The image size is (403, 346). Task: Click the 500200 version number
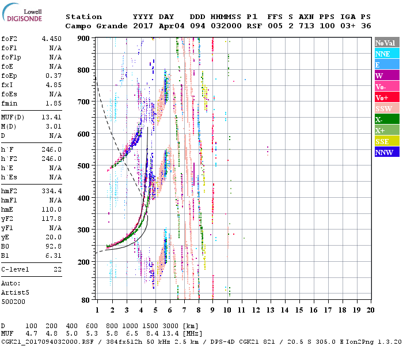click(13, 302)
